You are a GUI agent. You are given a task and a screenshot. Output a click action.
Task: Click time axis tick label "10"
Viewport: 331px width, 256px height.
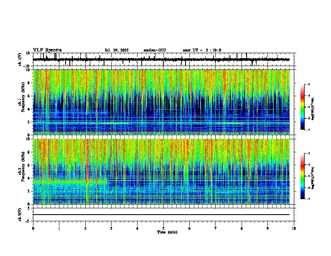294,228
